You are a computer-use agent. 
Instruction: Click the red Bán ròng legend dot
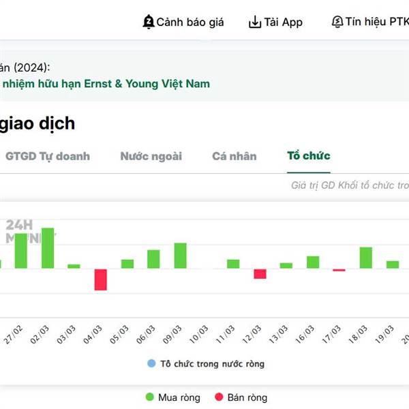click(x=219, y=397)
